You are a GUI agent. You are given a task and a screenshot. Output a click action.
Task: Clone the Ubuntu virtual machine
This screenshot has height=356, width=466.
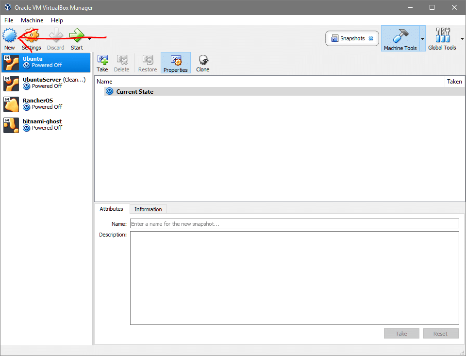202,63
